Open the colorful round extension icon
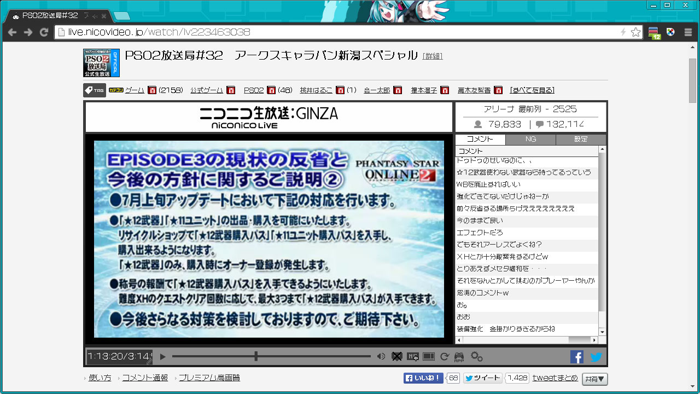This screenshot has height=394, width=700. (671, 32)
